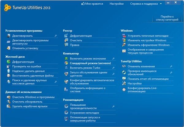Open wrench settings for Отменить изменения
184x127 pixels.
tap(171, 66)
